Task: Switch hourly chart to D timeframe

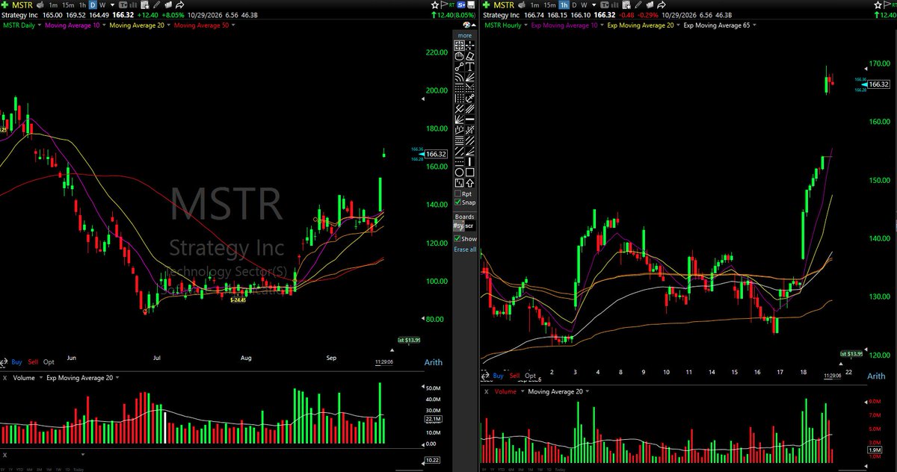Action: [574, 5]
